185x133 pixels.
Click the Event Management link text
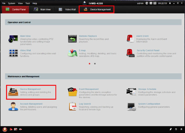(x=89, y=89)
